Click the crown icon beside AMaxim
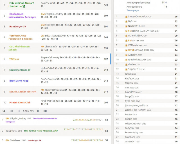The image size is (180, 144). 126,55
